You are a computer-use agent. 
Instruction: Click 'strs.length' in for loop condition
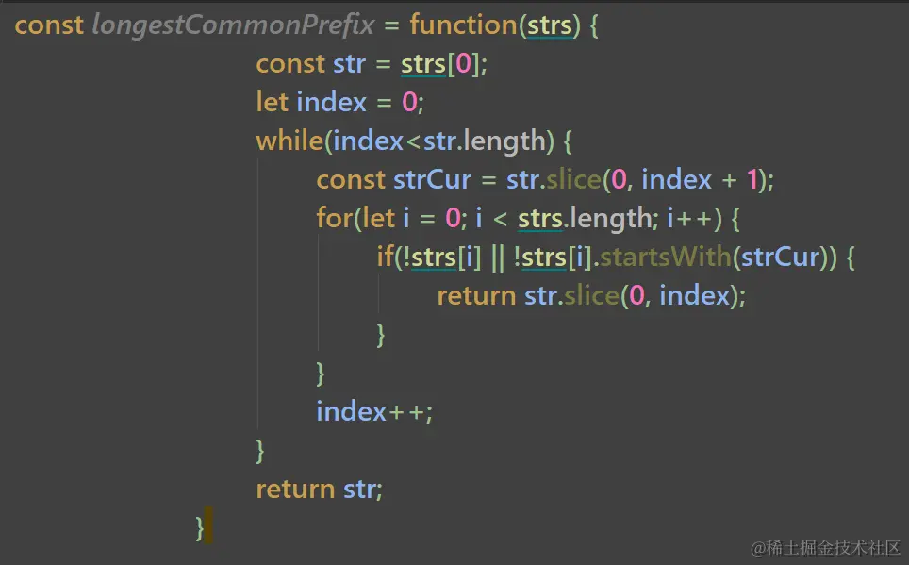(586, 219)
